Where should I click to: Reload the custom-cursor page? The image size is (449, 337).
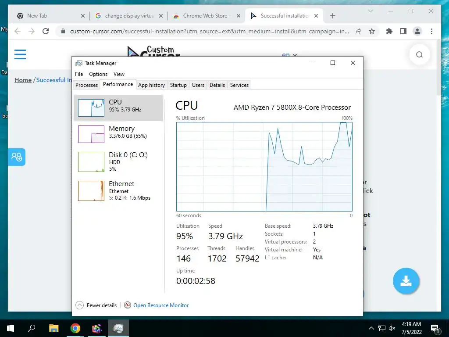click(x=46, y=31)
